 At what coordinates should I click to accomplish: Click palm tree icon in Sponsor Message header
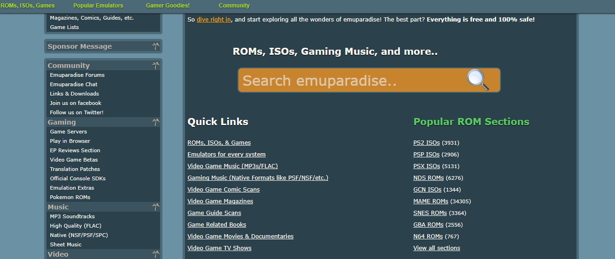[155, 46]
